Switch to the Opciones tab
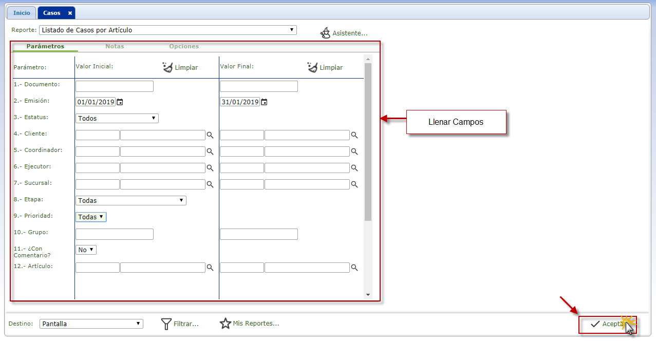The image size is (656, 341). coord(184,46)
